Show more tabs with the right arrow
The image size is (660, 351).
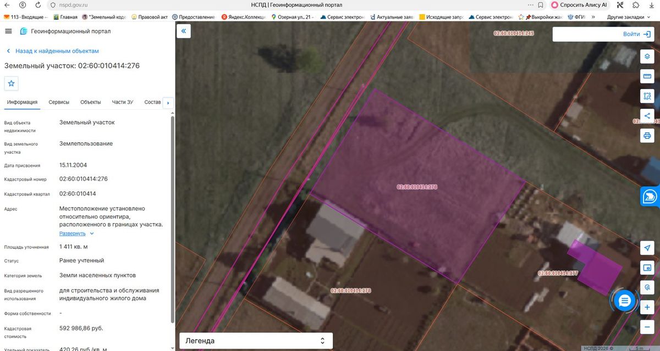[168, 103]
